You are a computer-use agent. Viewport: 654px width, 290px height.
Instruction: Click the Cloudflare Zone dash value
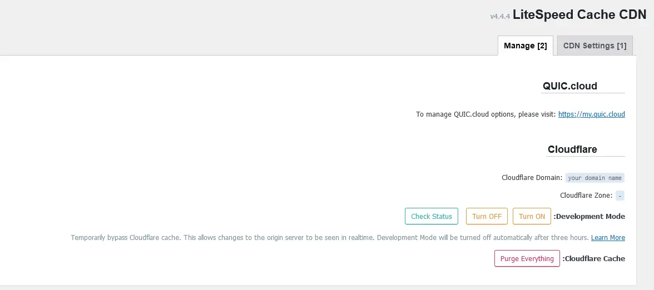(620, 196)
